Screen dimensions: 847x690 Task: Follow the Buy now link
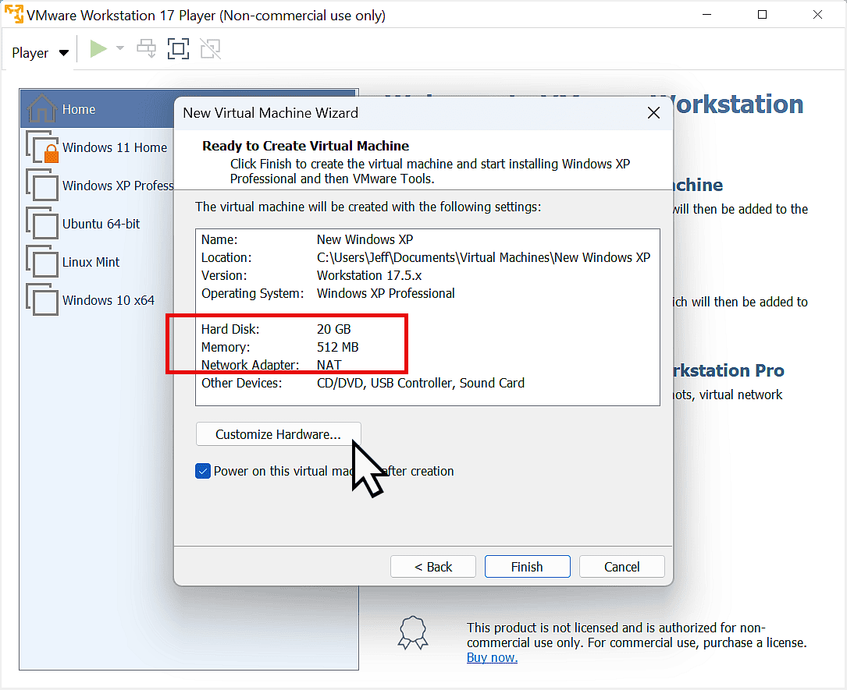point(491,657)
